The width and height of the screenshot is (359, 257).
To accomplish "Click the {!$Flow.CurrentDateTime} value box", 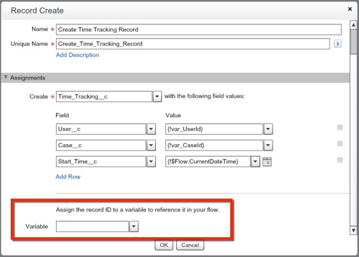I will (x=208, y=161).
